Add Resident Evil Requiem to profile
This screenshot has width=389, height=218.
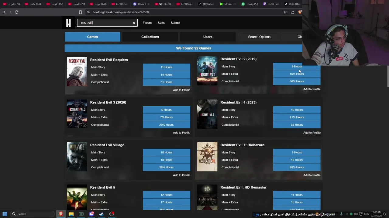point(181,90)
